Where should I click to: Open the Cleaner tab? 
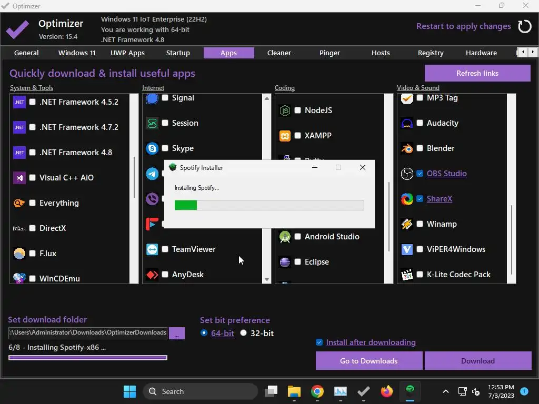[x=279, y=53]
